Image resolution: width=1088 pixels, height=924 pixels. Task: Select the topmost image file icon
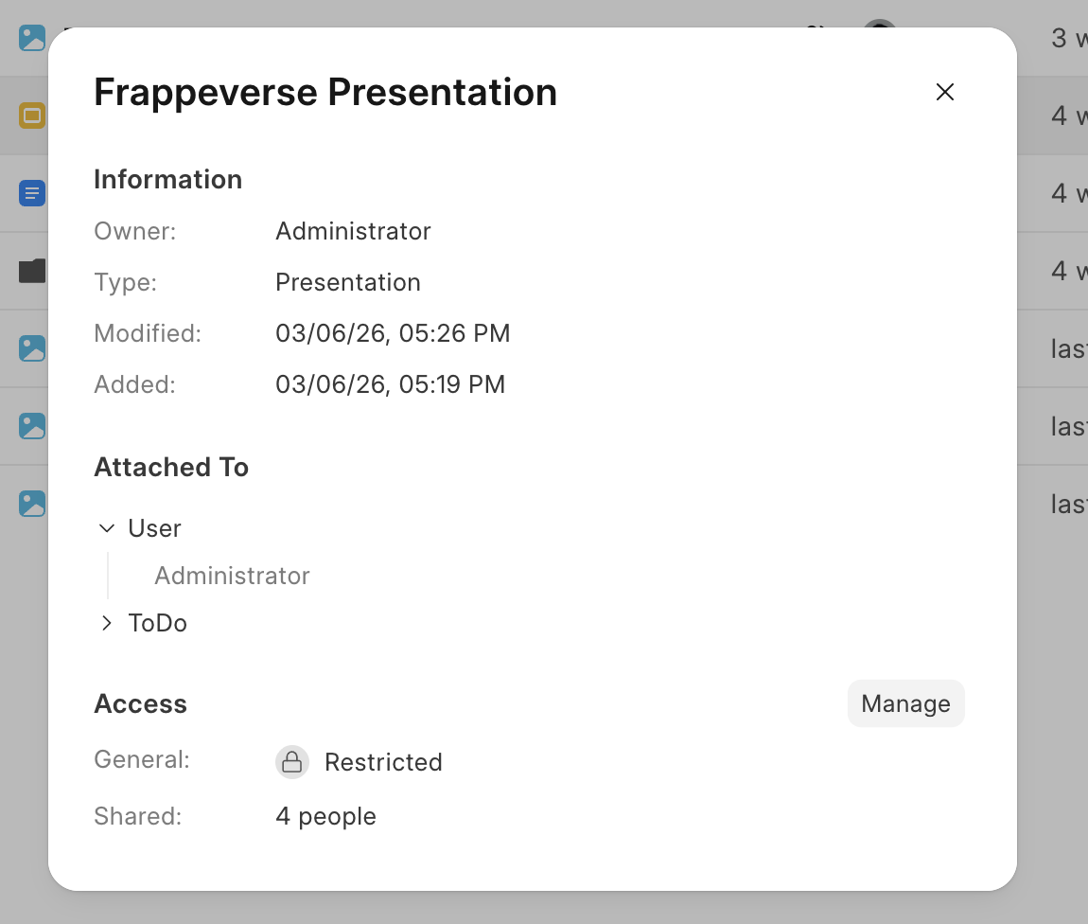point(32,39)
